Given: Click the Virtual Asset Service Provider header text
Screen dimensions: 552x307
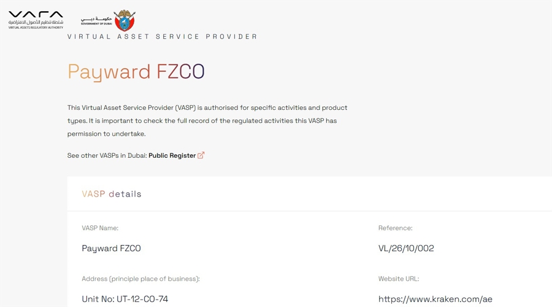Looking at the screenshot, I should tap(163, 36).
